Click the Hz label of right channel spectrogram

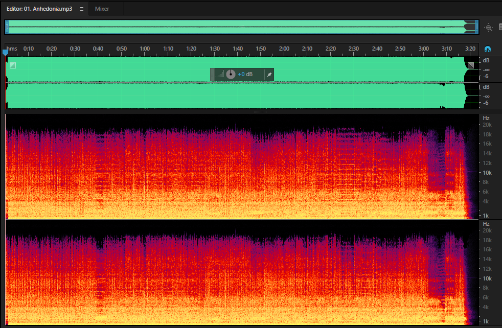486,224
